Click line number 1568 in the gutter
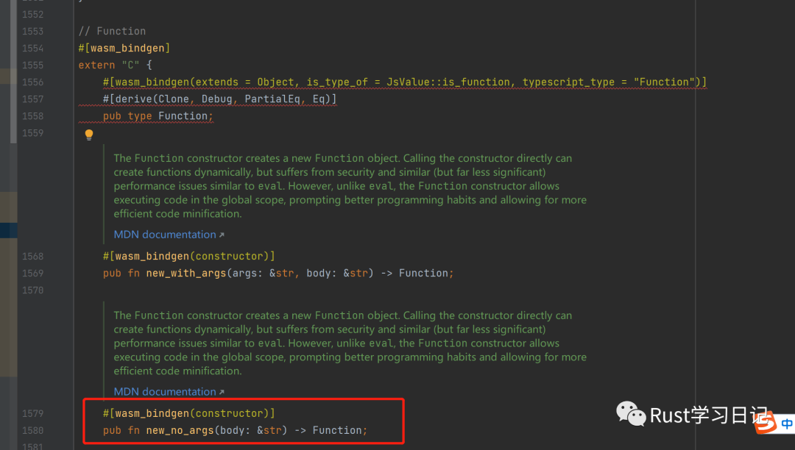 [32, 256]
